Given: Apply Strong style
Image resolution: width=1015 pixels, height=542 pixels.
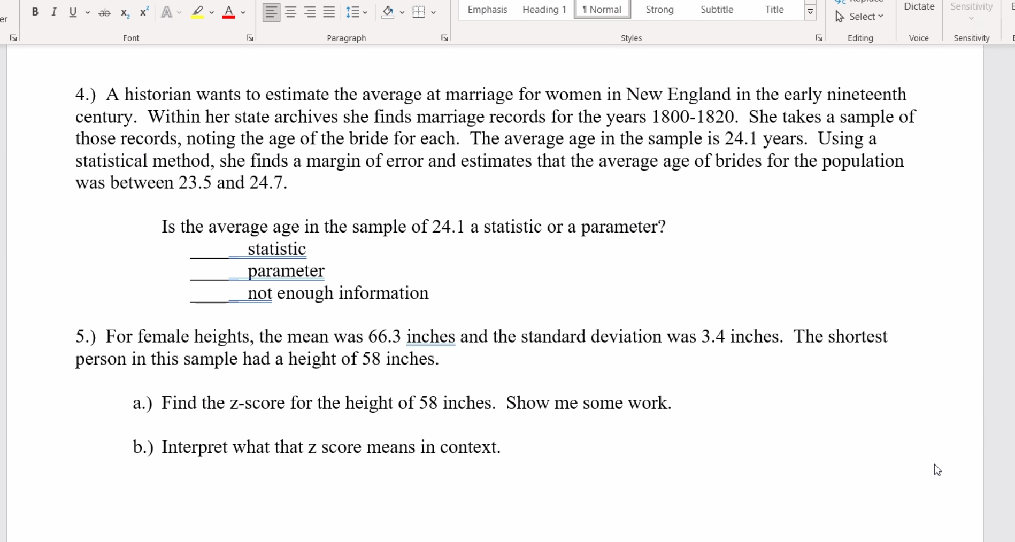Looking at the screenshot, I should click(x=659, y=10).
